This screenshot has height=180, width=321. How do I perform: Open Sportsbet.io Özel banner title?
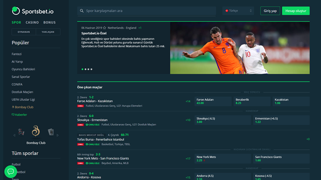(94, 33)
